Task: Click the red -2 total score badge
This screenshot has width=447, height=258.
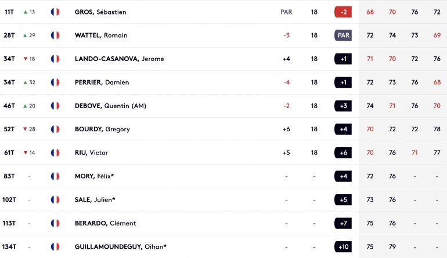Action: click(x=343, y=12)
